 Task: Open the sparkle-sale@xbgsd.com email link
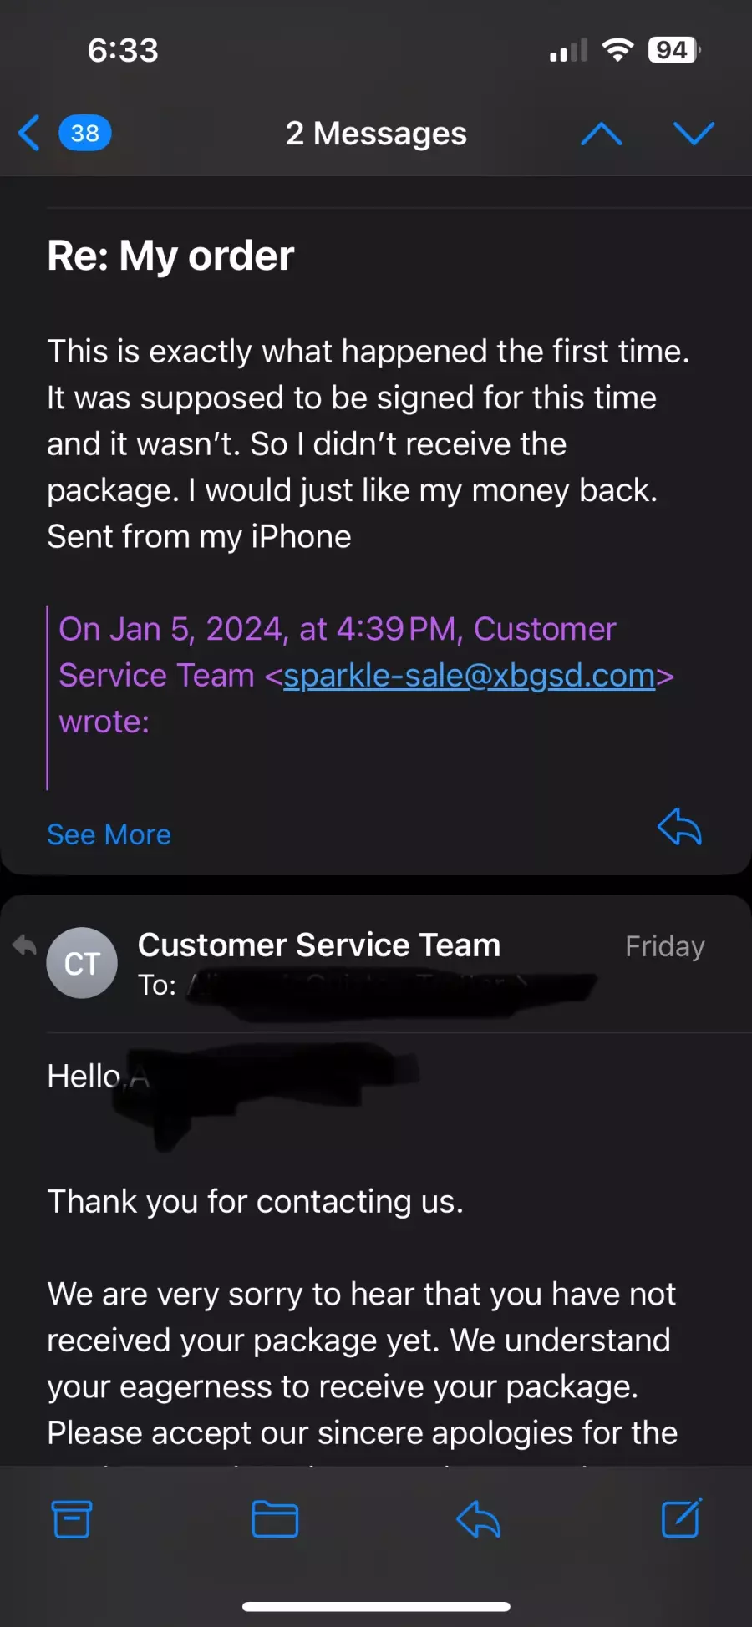[x=470, y=675]
